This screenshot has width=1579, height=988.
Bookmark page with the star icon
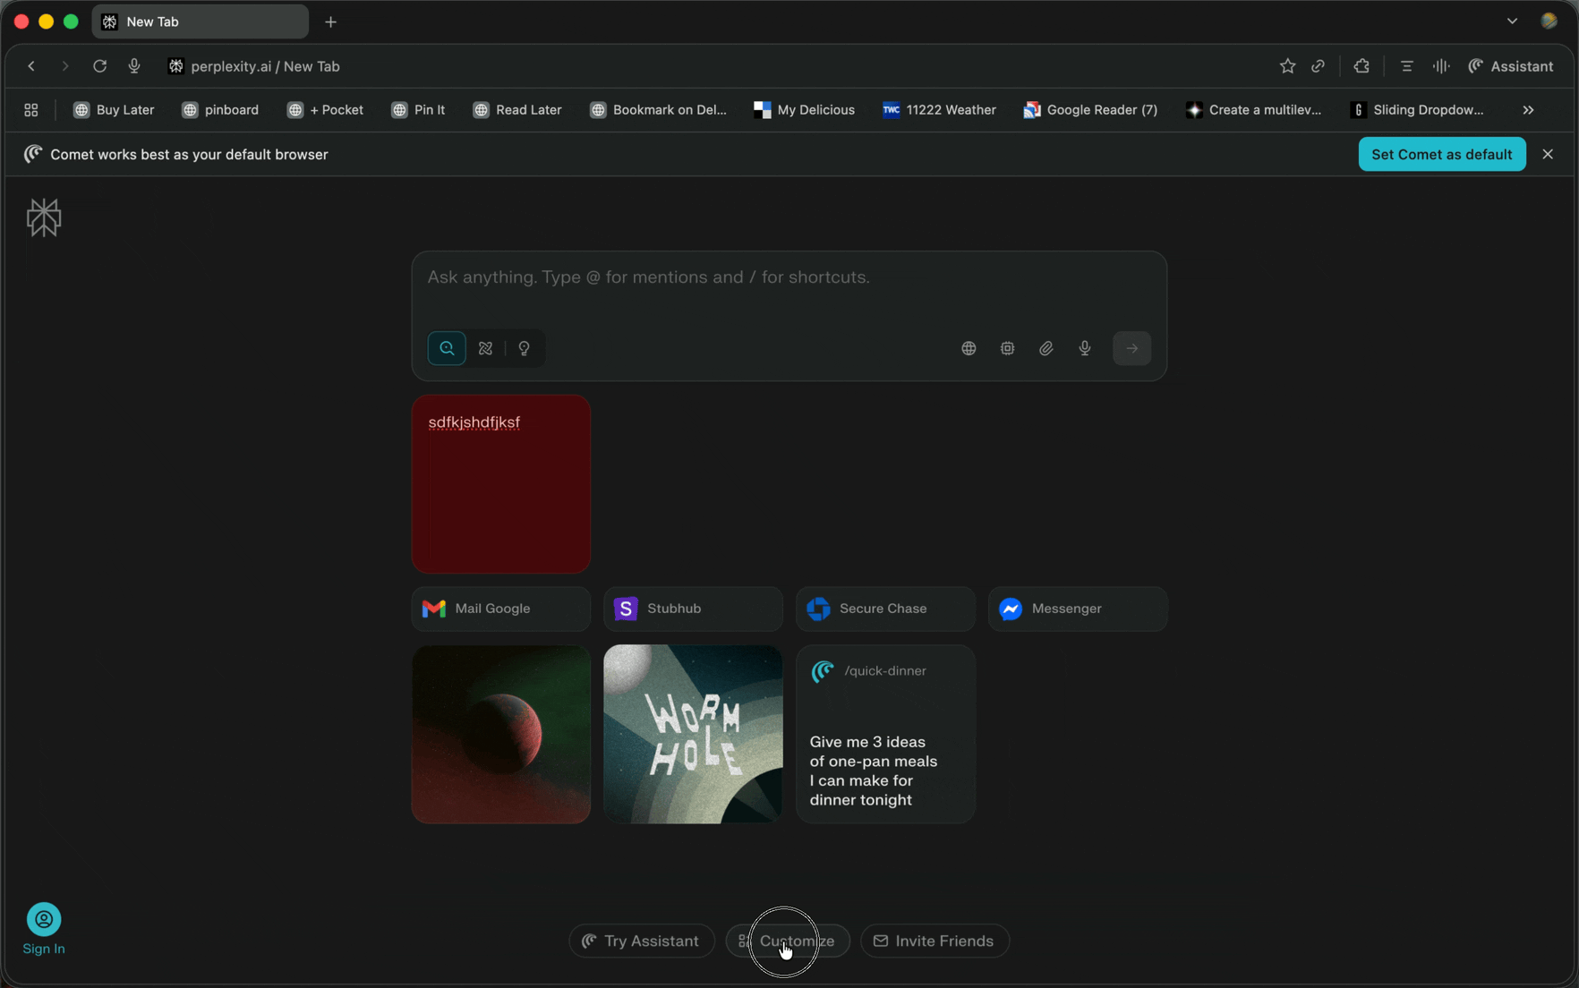coord(1287,66)
